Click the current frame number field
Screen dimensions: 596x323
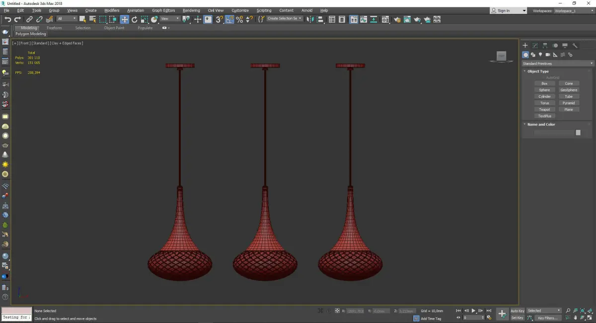pos(473,318)
